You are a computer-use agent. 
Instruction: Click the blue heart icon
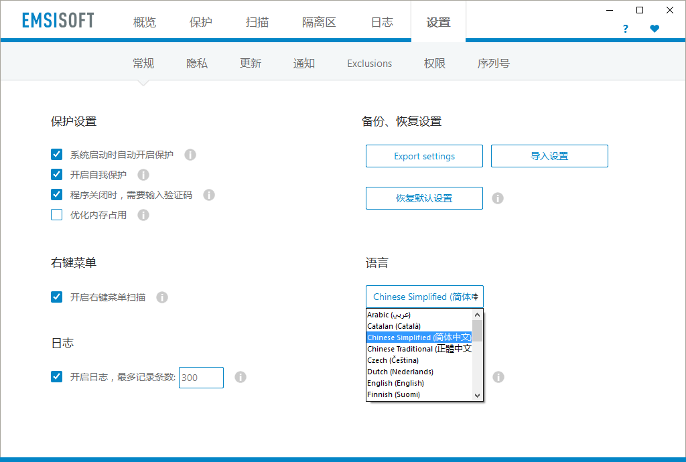(x=655, y=29)
